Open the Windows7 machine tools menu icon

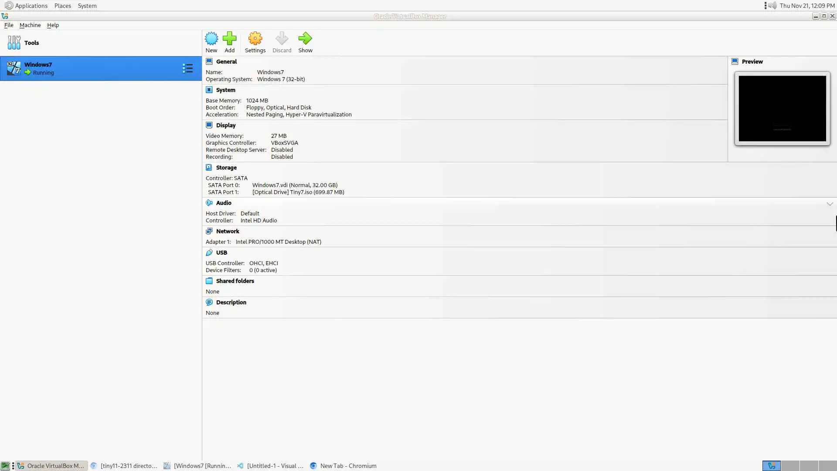click(187, 68)
